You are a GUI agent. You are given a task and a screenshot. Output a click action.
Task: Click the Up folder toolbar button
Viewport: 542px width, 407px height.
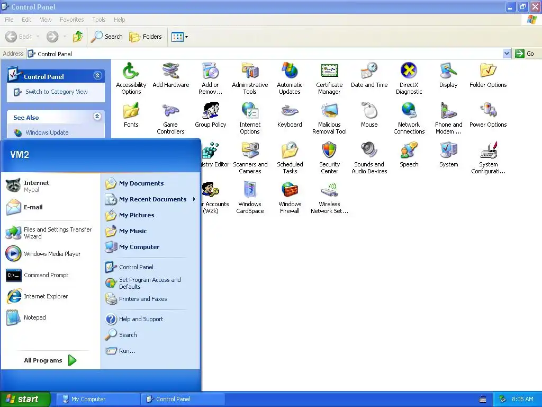click(78, 37)
